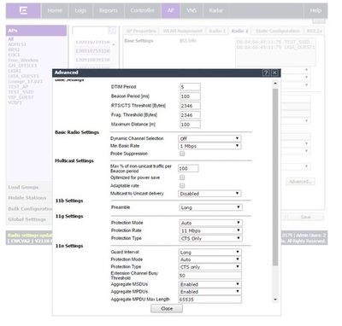
Task: Check the Adaptable rate checkbox
Action: pos(182,186)
